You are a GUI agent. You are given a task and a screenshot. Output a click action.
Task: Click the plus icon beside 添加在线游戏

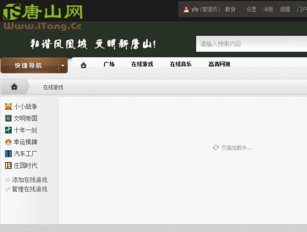pyautogui.click(x=8, y=180)
